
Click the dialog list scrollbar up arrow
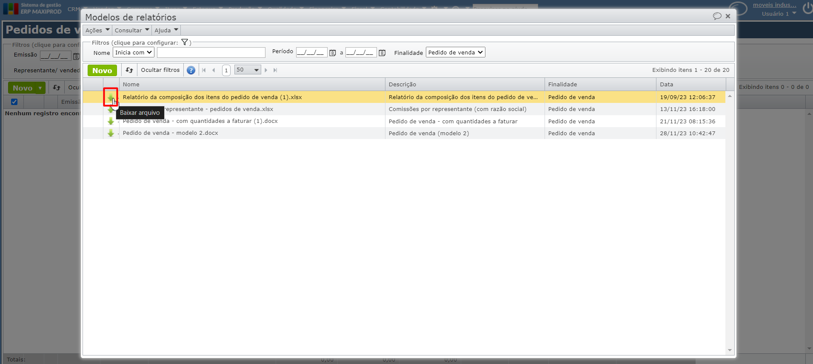(730, 96)
